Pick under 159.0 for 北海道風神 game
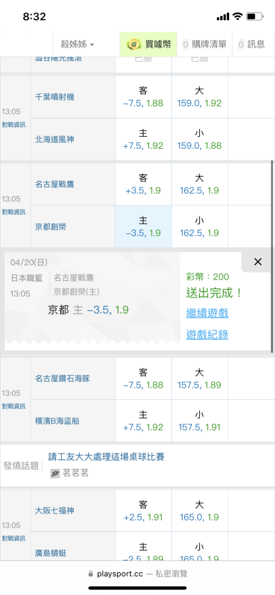Screen dimensions: 275x595 199,139
